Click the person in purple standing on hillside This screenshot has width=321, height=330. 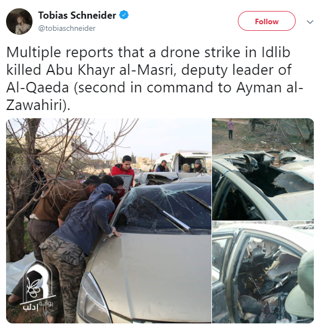(231, 129)
